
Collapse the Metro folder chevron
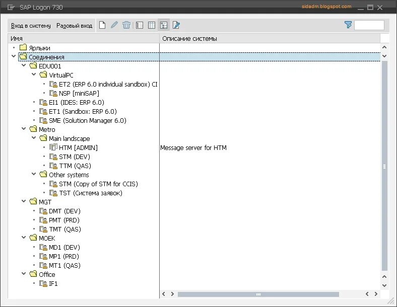tap(24, 129)
